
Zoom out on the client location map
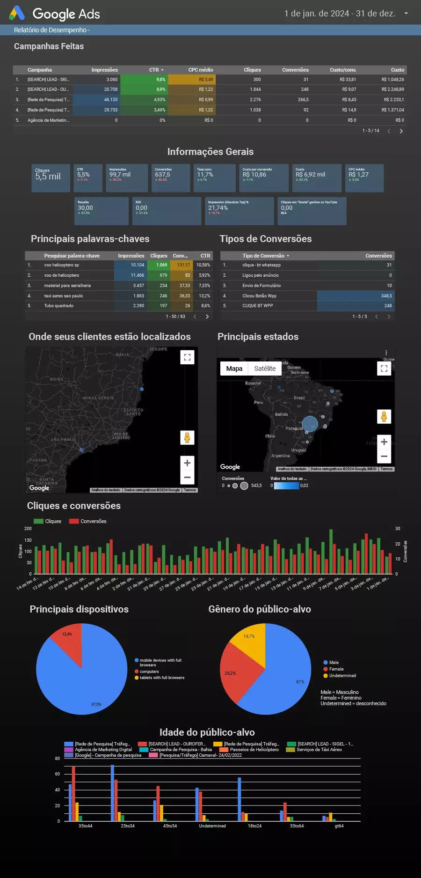187,477
